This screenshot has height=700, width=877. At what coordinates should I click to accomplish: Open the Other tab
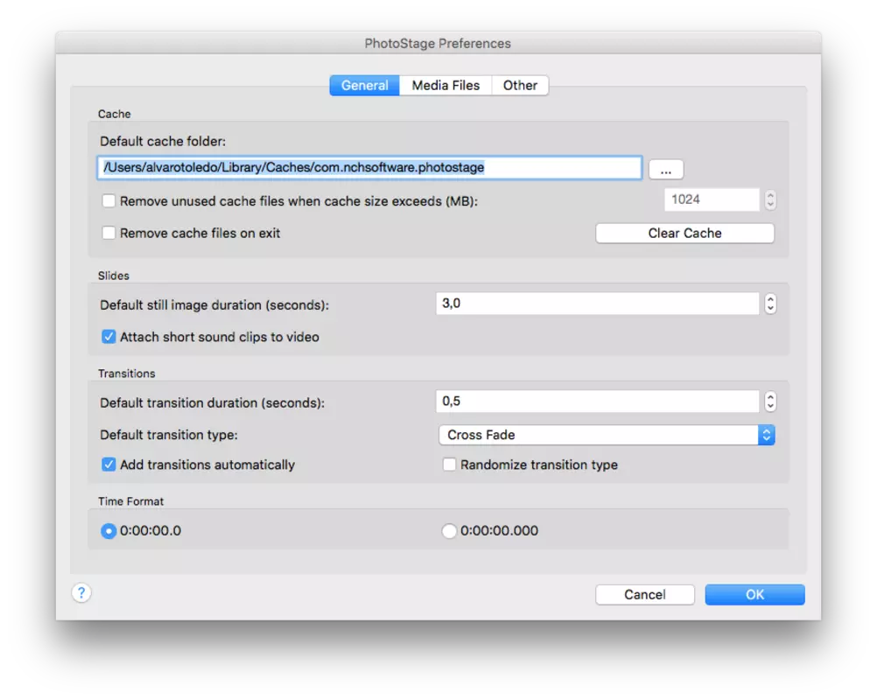(x=520, y=86)
